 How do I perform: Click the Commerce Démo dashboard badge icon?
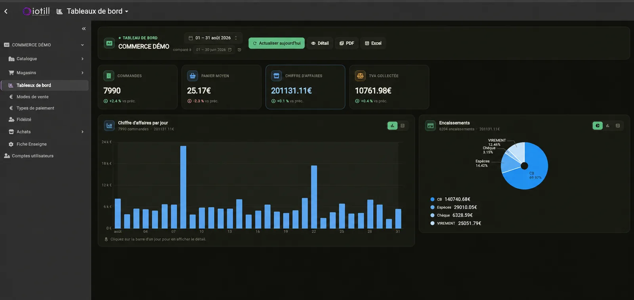109,43
